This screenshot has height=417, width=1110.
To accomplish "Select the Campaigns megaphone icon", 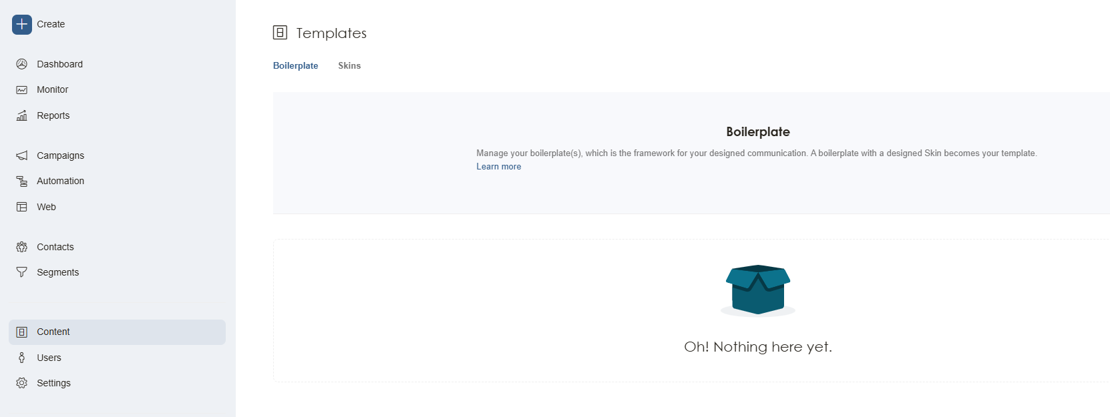I will (22, 155).
